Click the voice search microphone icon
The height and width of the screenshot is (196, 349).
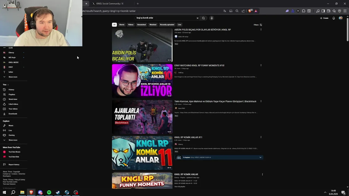[x=212, y=18]
